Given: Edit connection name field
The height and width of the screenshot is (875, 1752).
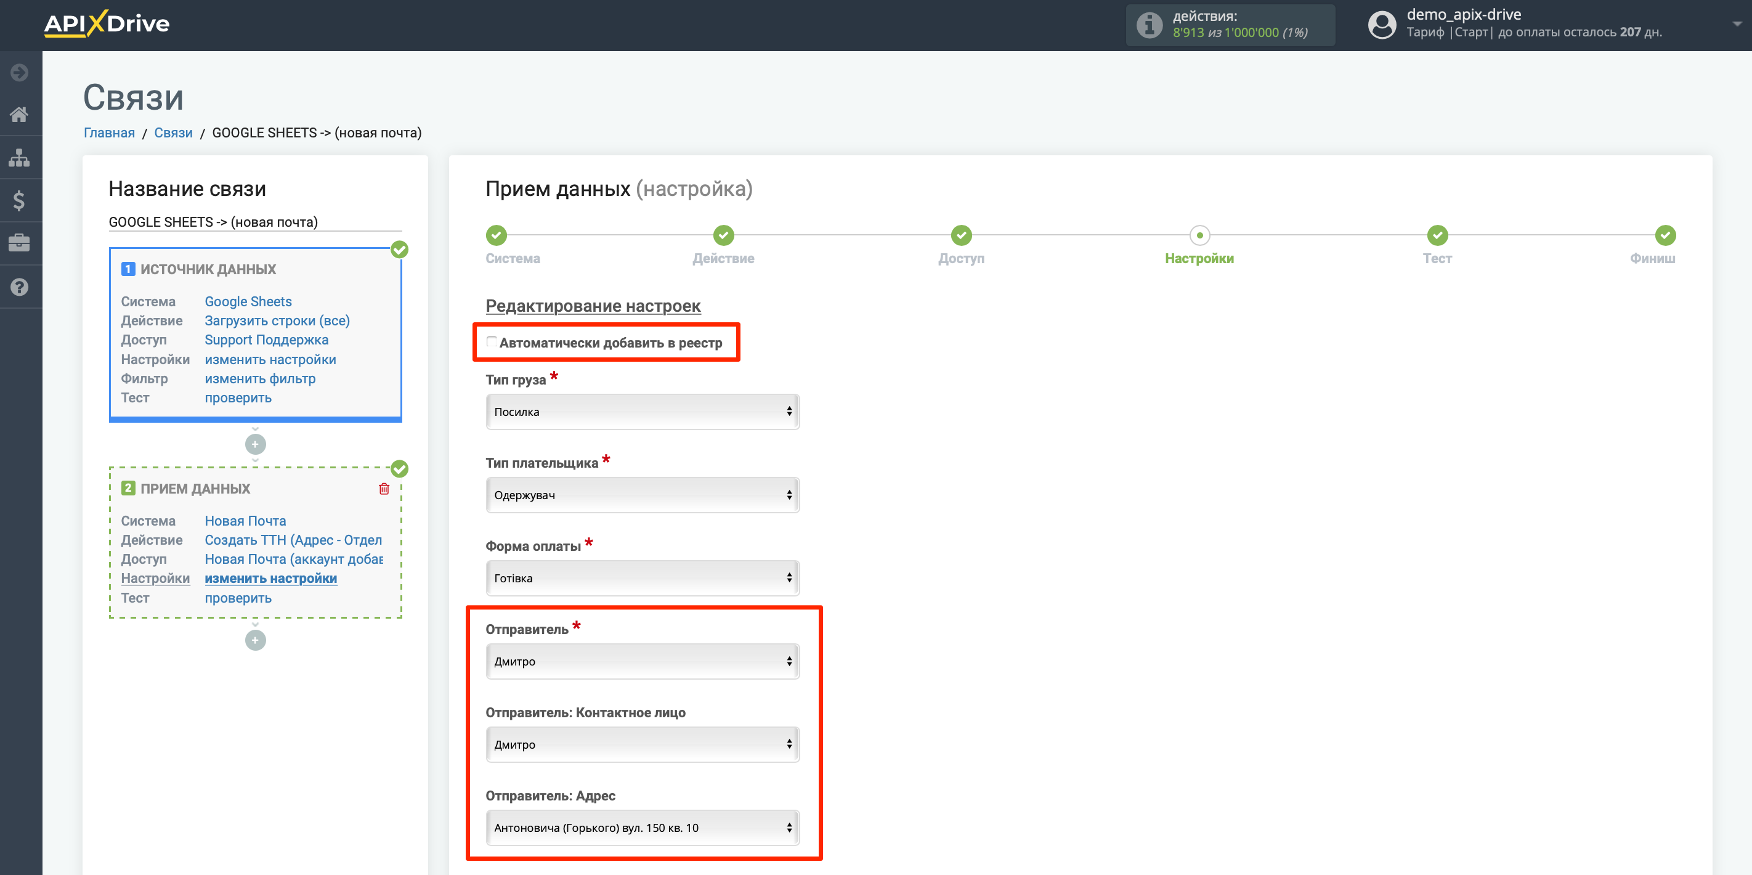Looking at the screenshot, I should point(255,222).
